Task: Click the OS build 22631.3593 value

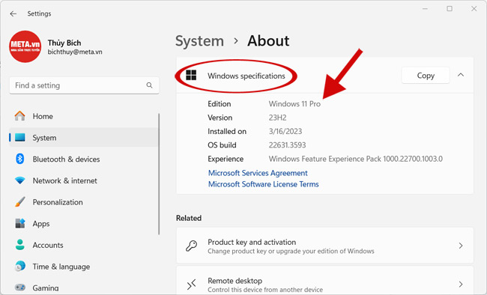Action: tap(287, 145)
